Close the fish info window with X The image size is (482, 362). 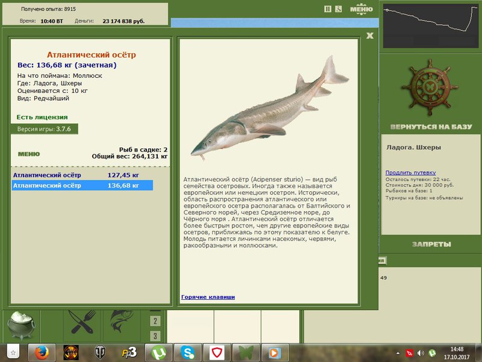(x=370, y=36)
